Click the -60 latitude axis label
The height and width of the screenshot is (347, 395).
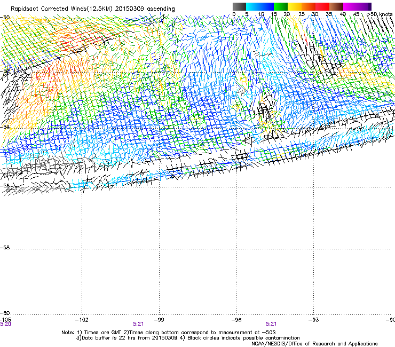coord(5,313)
